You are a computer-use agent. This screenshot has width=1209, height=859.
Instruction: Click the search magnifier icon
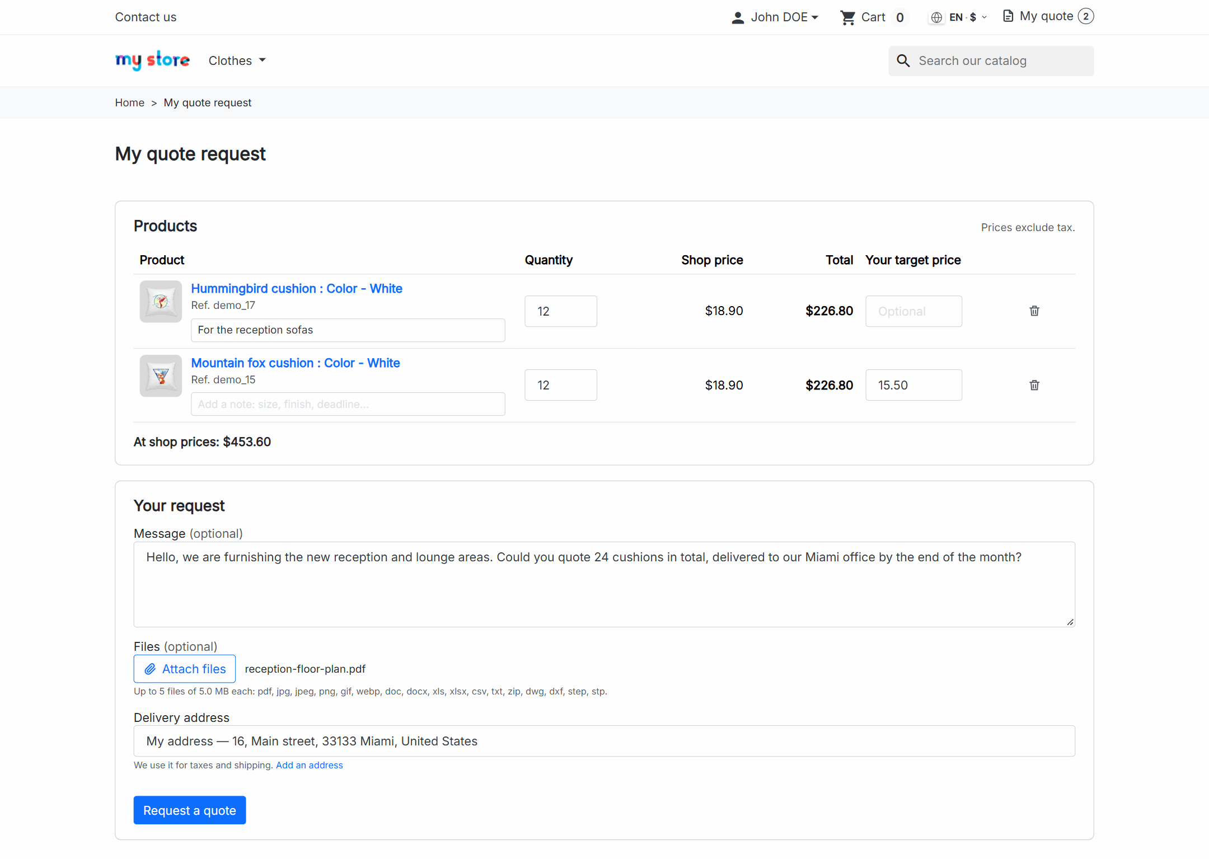click(x=903, y=60)
